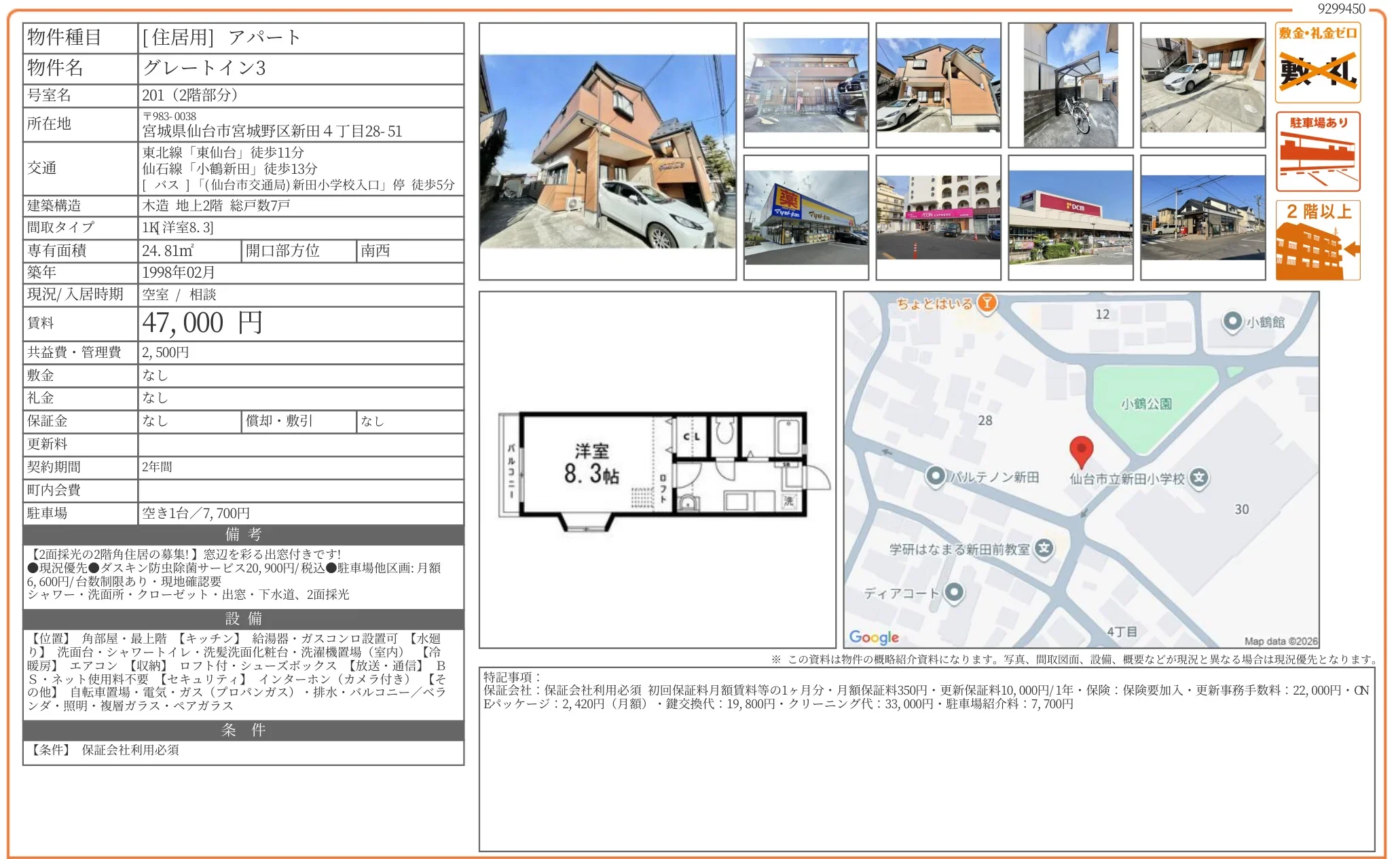Click the build date 1998年02月
The width and height of the screenshot is (1396, 859).
pyautogui.click(x=179, y=272)
